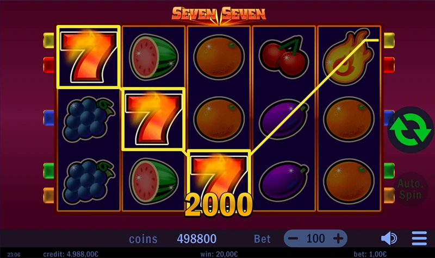Select the yellow payline marker on left
The image size is (435, 258).
click(48, 40)
